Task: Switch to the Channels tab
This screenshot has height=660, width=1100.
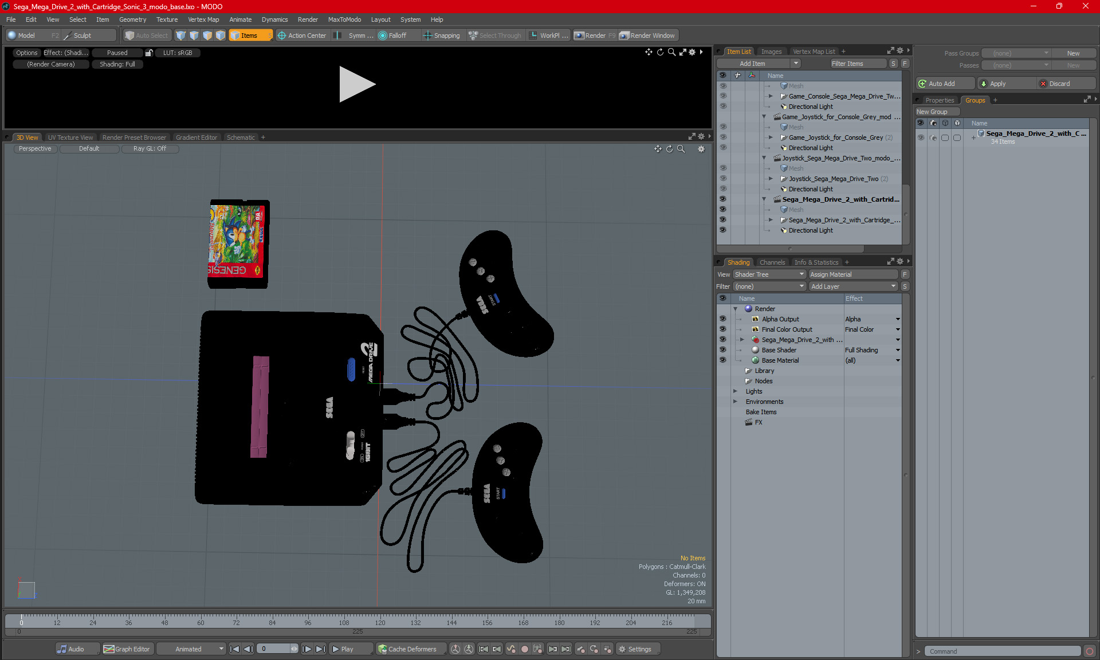Action: [772, 262]
